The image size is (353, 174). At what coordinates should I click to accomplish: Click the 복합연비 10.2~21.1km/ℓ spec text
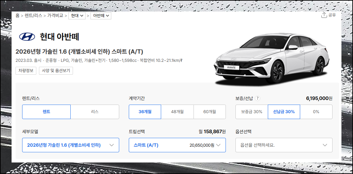(161, 61)
